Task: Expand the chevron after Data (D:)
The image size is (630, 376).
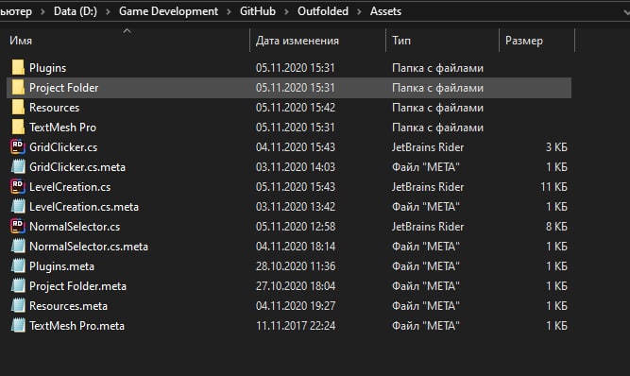Action: (x=108, y=11)
